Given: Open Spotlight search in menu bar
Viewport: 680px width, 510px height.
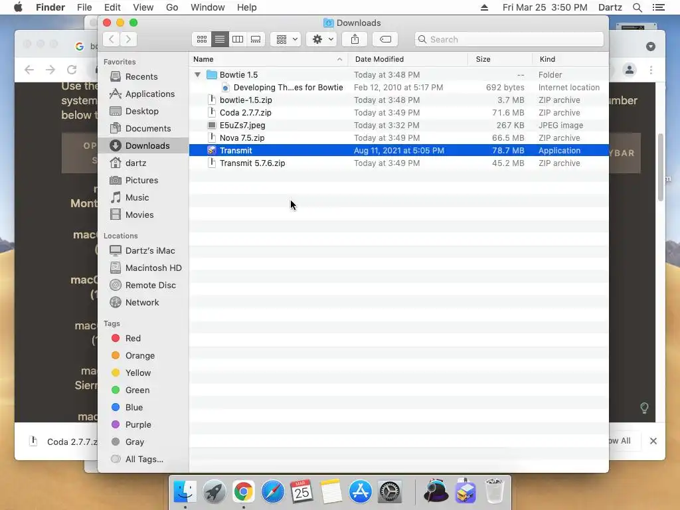Looking at the screenshot, I should [x=637, y=7].
